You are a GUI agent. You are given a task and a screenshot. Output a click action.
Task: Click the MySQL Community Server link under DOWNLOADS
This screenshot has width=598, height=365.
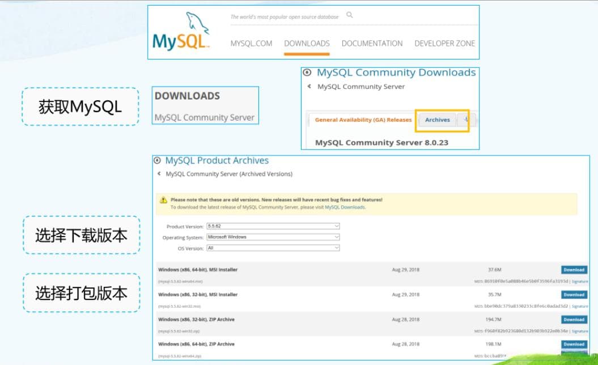point(205,118)
